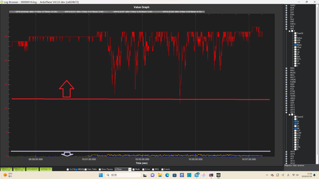Check the XKF4 SVT checkbox
The height and width of the screenshot is (179, 319).
pyautogui.click(x=295, y=131)
